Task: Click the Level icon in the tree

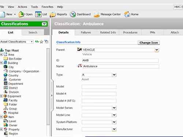Action: tap(5, 121)
